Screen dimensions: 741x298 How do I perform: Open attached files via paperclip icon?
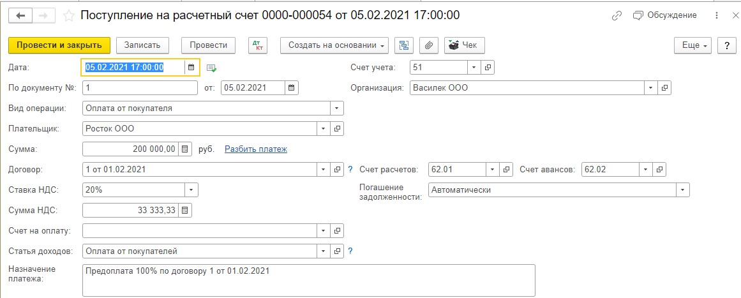pos(429,45)
